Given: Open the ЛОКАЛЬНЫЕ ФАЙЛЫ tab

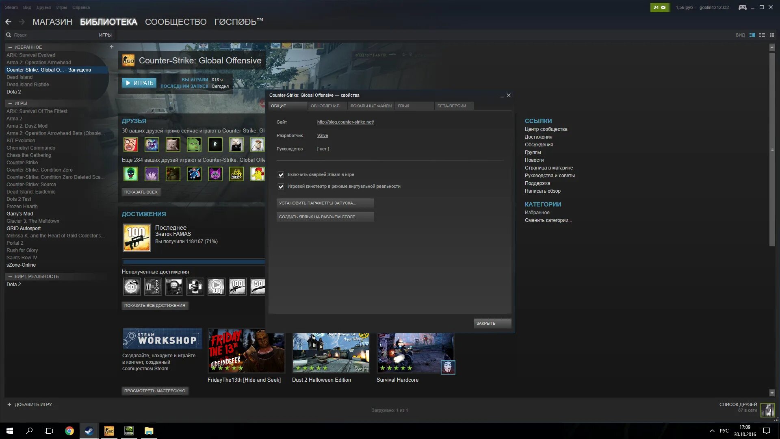Looking at the screenshot, I should click(371, 106).
